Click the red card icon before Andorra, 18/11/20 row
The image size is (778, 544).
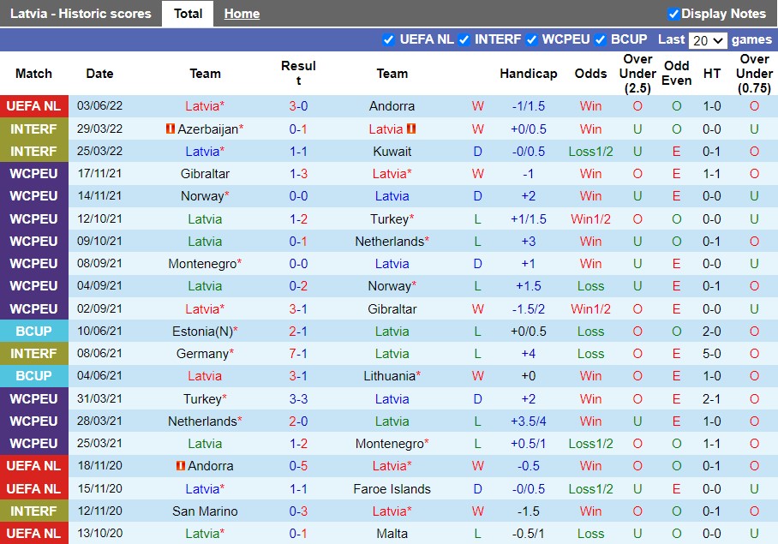tap(180, 466)
